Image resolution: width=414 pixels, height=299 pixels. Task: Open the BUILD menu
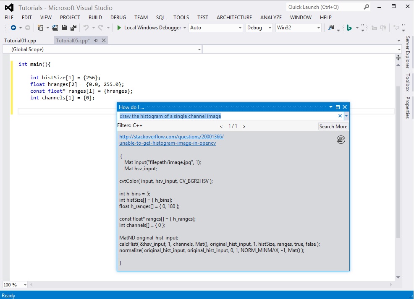pyautogui.click(x=95, y=18)
